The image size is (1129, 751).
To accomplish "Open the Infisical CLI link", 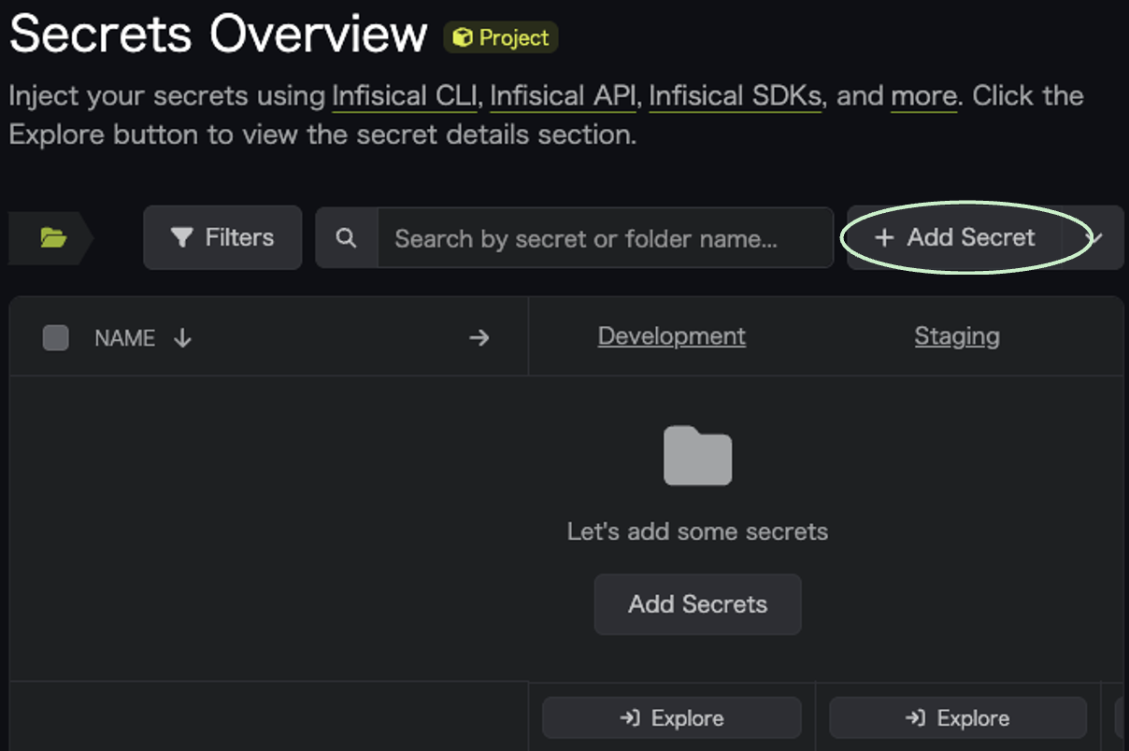I will click(405, 96).
